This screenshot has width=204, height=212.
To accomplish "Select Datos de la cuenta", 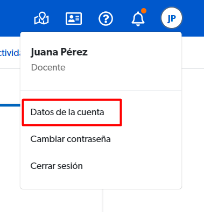I will click(67, 112).
